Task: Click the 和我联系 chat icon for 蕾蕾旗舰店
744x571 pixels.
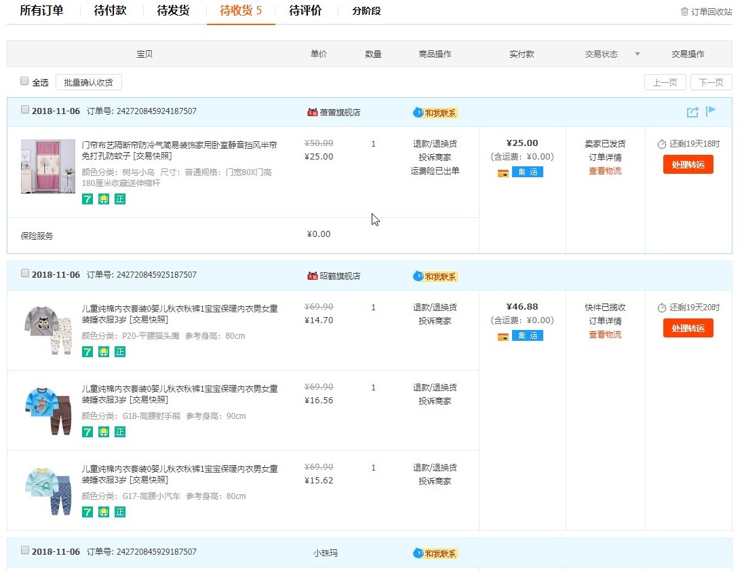Action: point(435,113)
